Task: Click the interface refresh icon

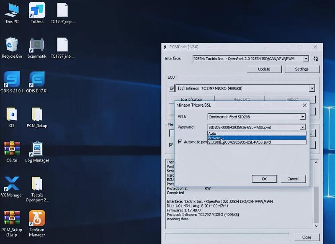Action: click(x=315, y=59)
